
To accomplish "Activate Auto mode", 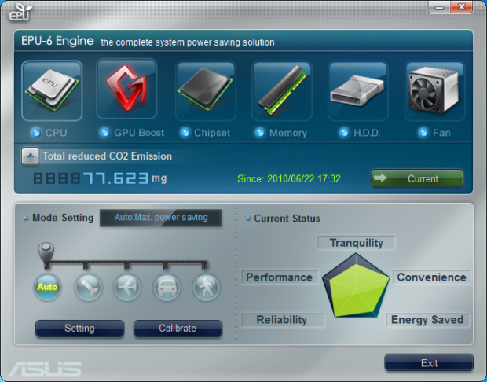I will [47, 287].
